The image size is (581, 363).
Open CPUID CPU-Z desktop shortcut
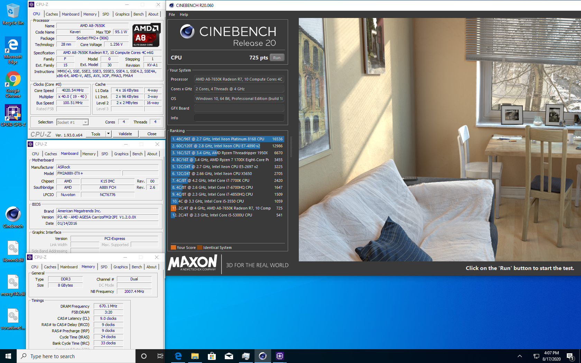click(13, 115)
